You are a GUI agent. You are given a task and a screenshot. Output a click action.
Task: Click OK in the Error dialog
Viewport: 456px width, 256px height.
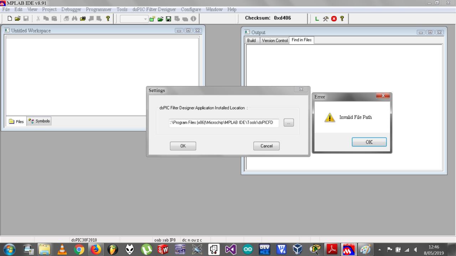click(x=369, y=142)
